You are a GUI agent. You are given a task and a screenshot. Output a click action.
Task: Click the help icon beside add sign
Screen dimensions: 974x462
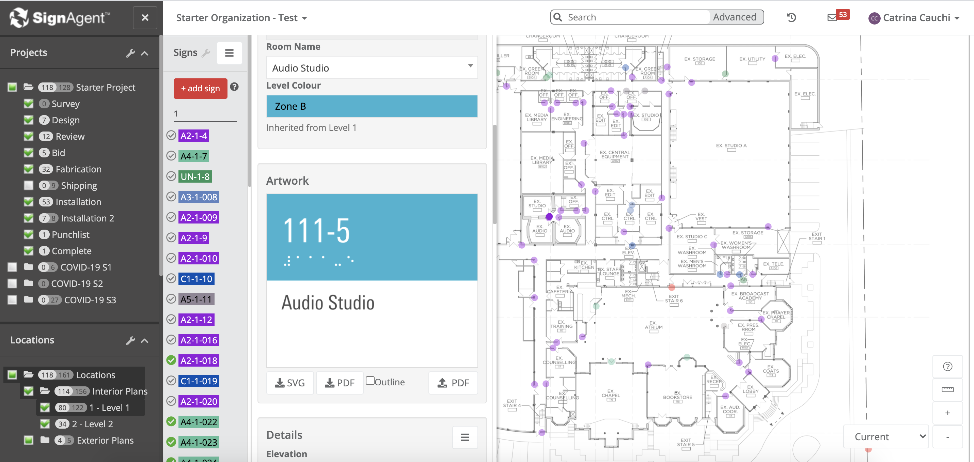[234, 87]
